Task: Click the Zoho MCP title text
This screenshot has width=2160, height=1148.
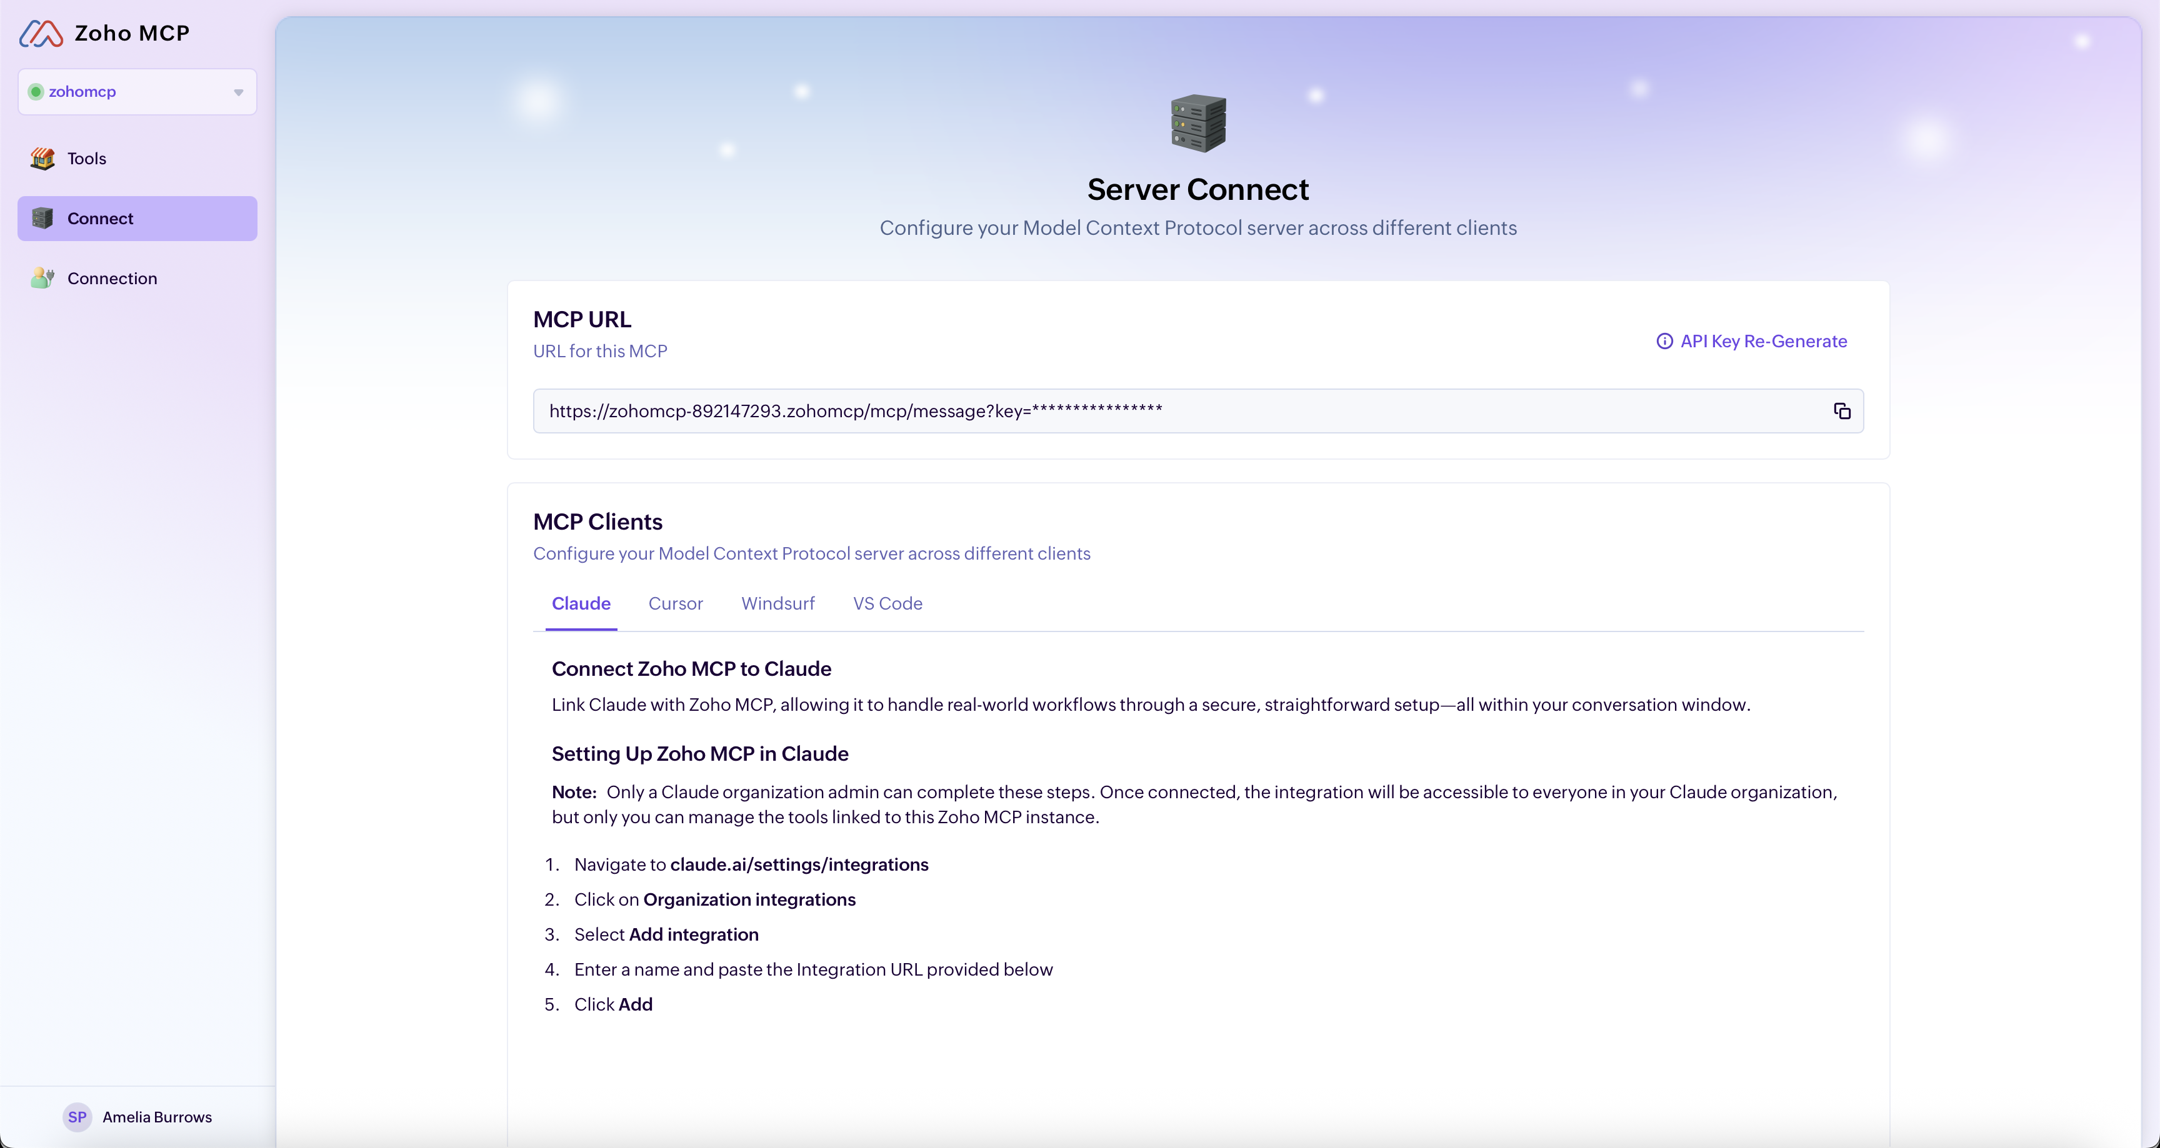Action: 132,34
